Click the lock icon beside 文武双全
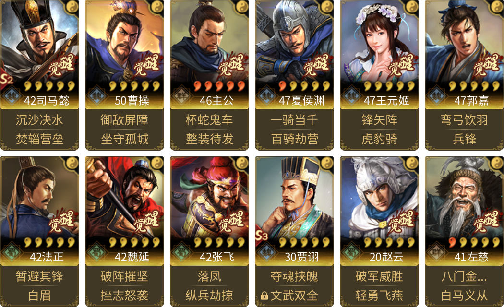This screenshot has height=307, width=504. pyautogui.click(x=264, y=295)
